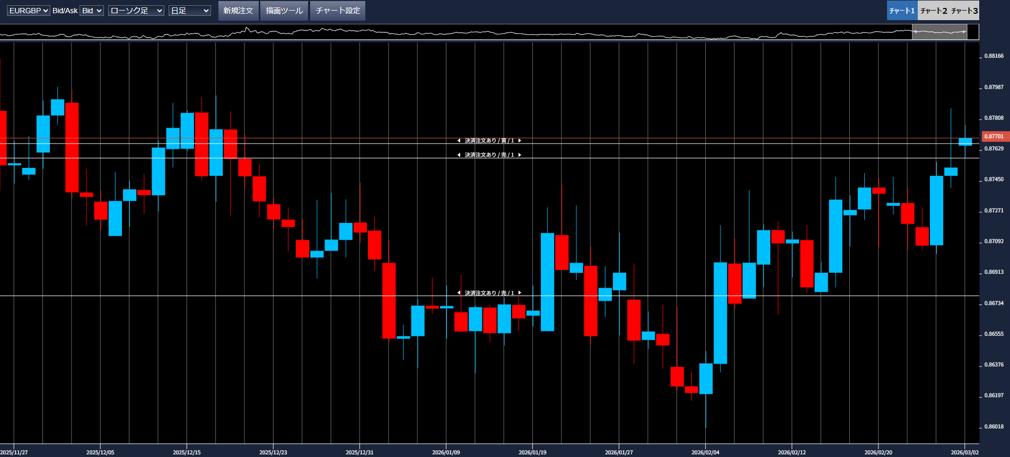This screenshot has width=1010, height=457.
Task: Click left arrow on the 買/1 order label
Action: point(459,141)
